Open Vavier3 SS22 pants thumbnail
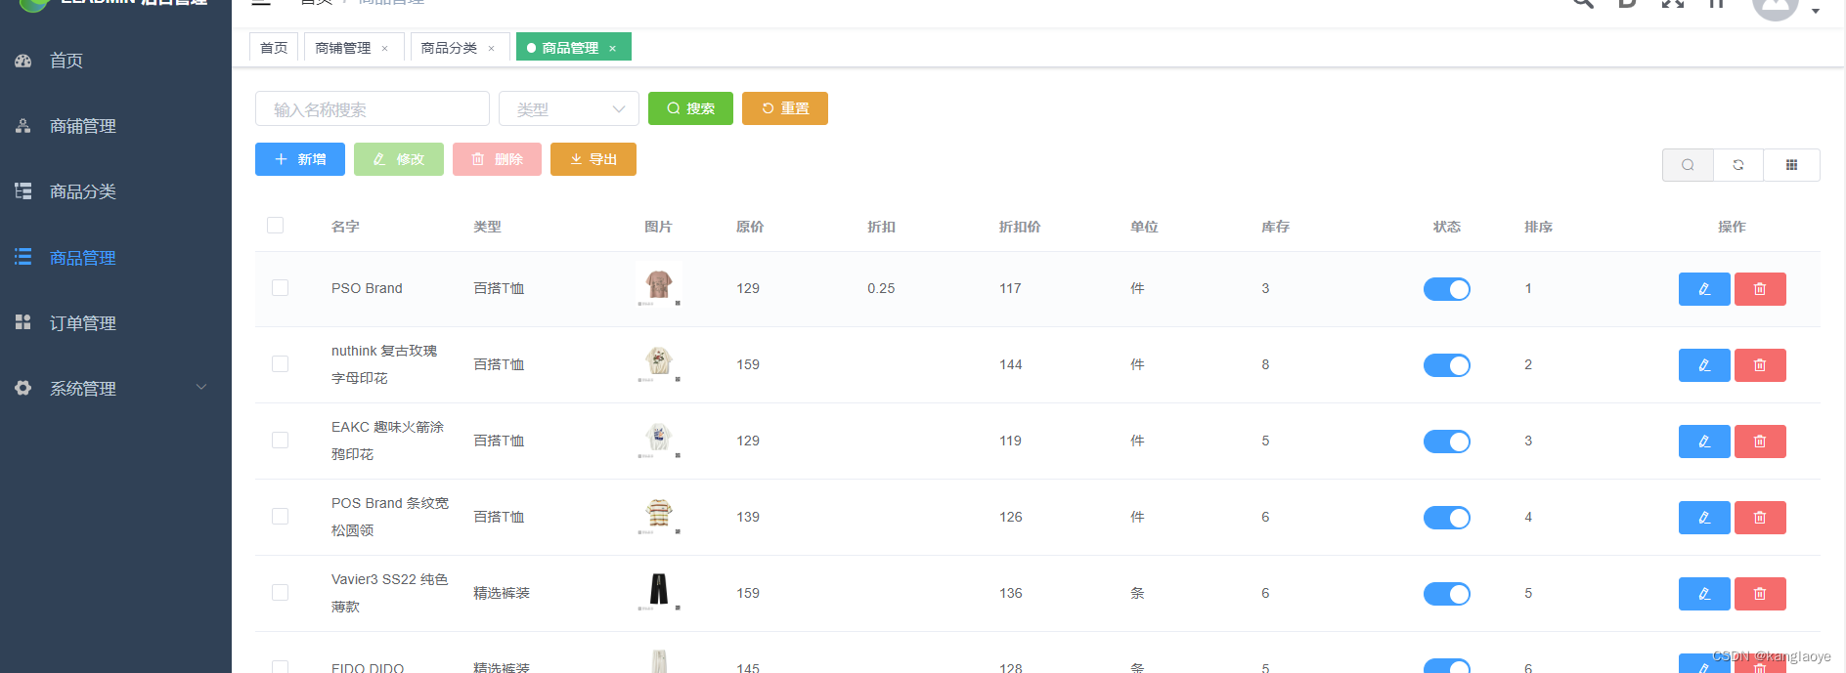Image resolution: width=1846 pixels, height=673 pixels. coord(659,590)
